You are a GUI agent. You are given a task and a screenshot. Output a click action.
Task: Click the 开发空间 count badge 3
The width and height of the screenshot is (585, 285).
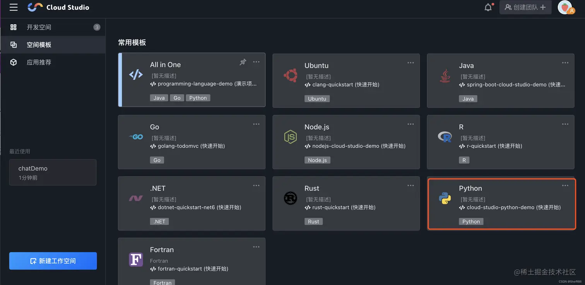coord(97,27)
